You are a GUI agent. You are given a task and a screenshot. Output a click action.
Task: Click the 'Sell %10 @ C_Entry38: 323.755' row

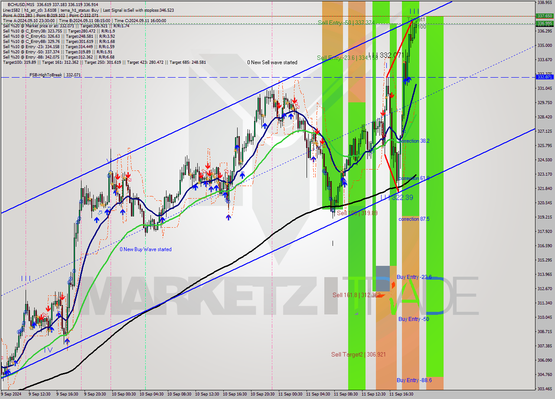pos(59,31)
